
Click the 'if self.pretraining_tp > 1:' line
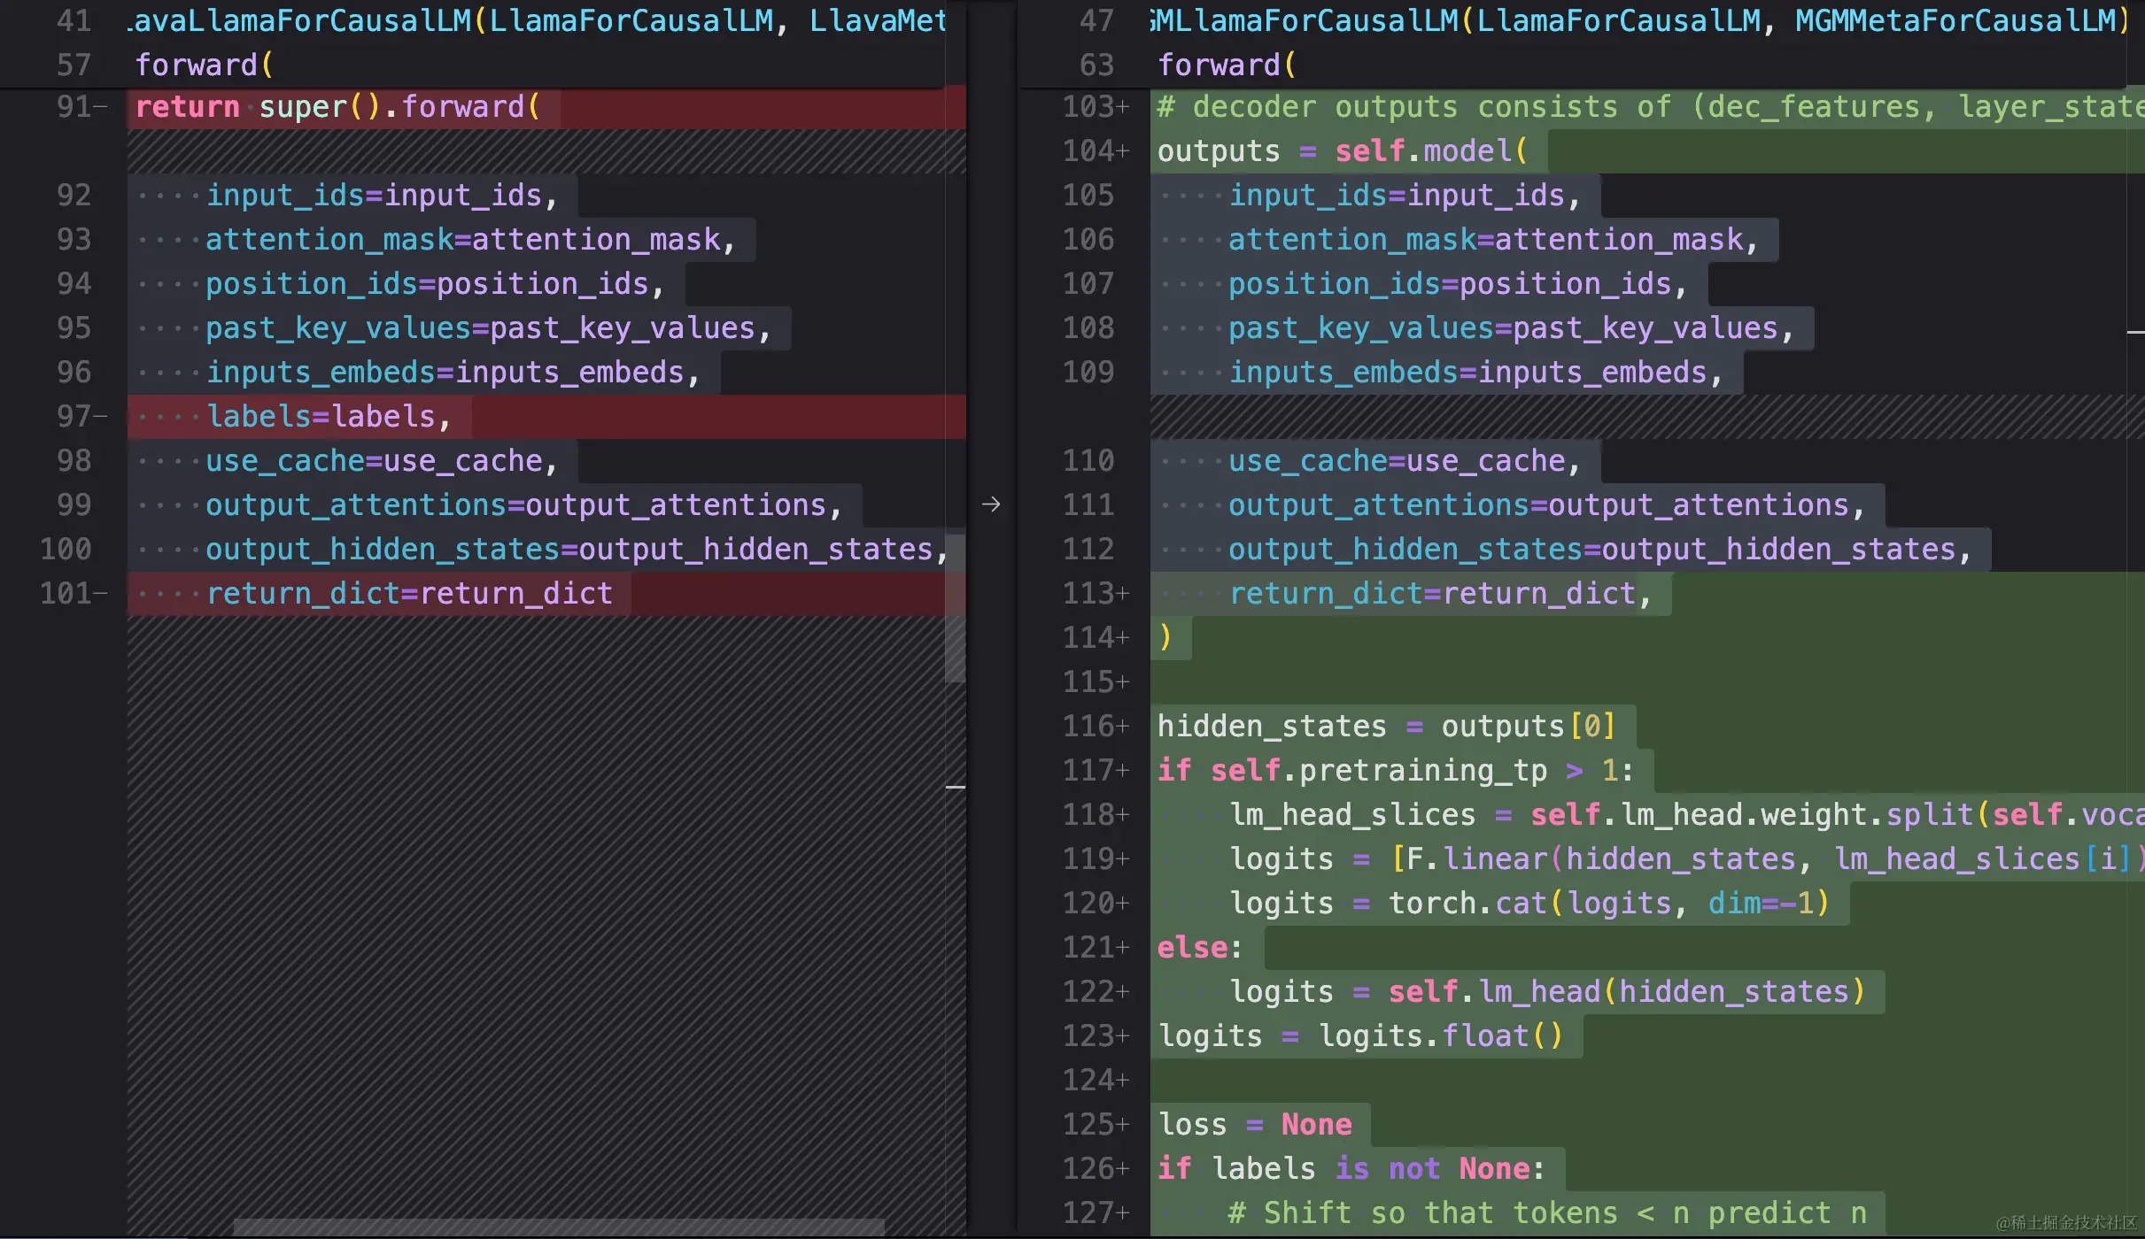pyautogui.click(x=1395, y=770)
